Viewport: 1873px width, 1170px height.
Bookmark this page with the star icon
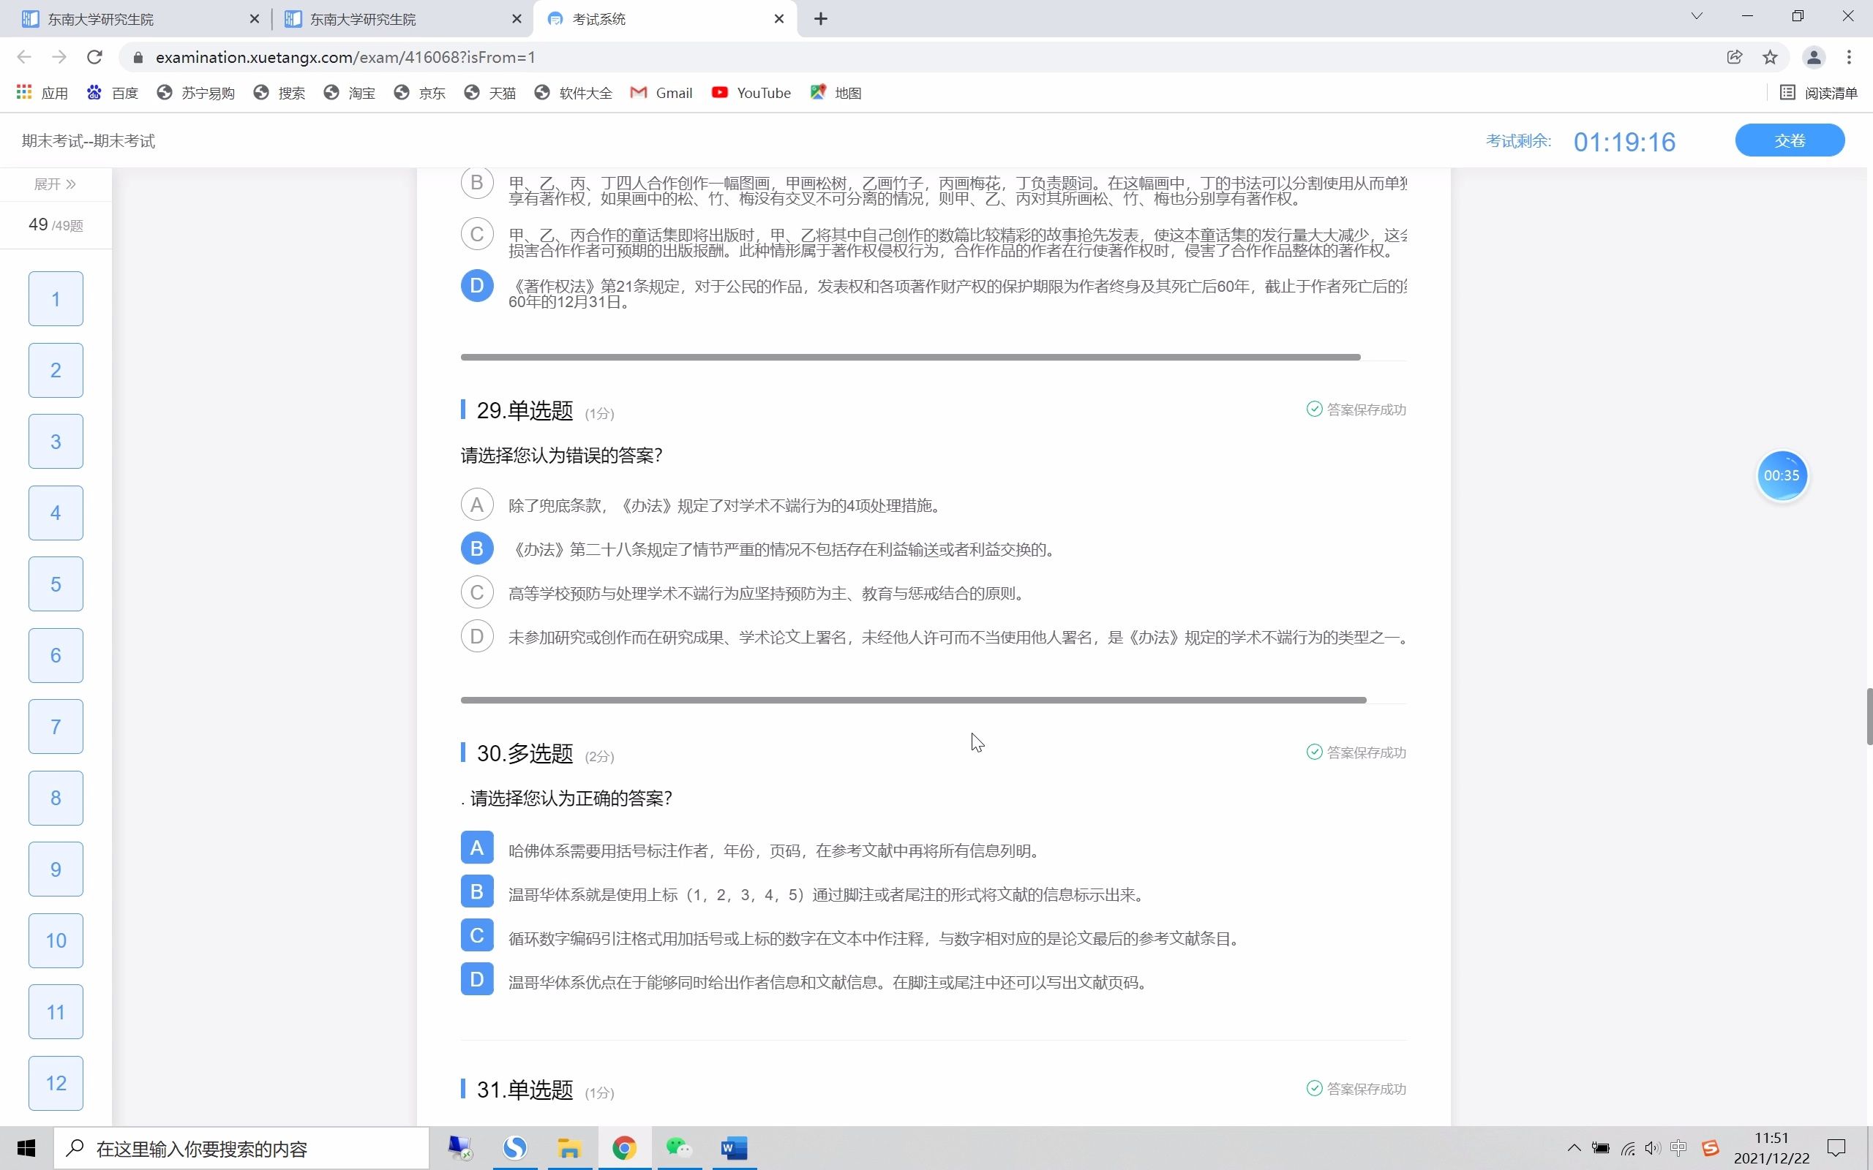(x=1770, y=57)
